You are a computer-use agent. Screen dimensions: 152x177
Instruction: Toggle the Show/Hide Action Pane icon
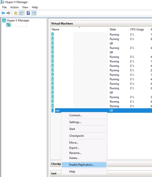point(34,13)
